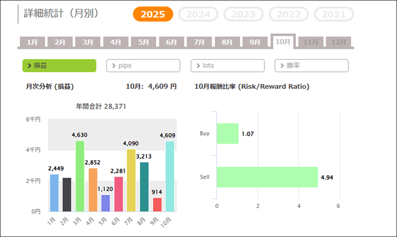This screenshot has width=397, height=237.
Task: Expand the 損益 analysis option
Action: pos(59,66)
